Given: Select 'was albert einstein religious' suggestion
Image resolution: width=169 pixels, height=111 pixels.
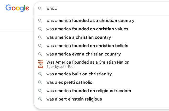Looking at the screenshot, I should [x=74, y=99].
